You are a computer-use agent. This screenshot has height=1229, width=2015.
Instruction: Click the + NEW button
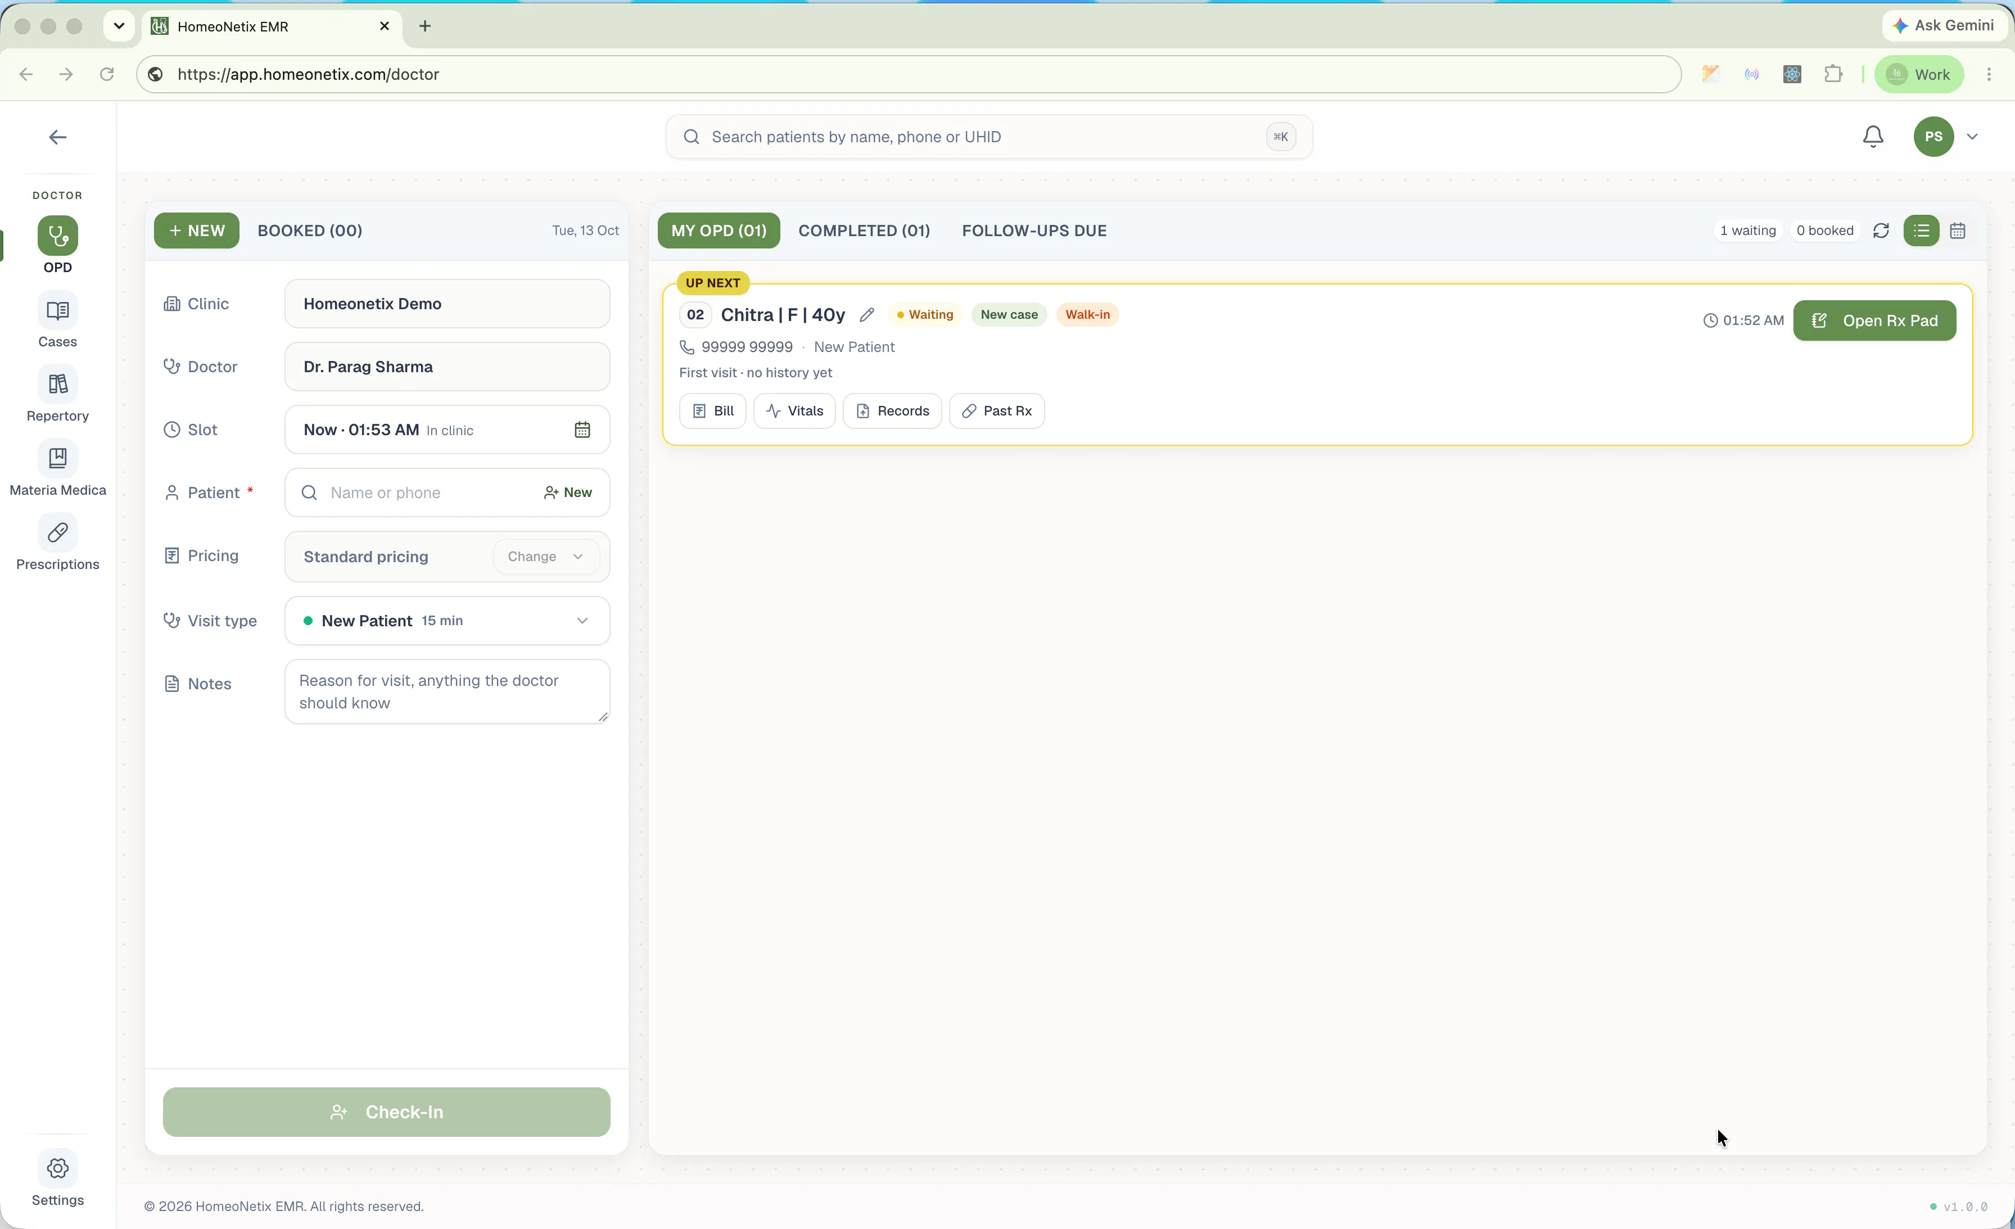[x=196, y=231]
